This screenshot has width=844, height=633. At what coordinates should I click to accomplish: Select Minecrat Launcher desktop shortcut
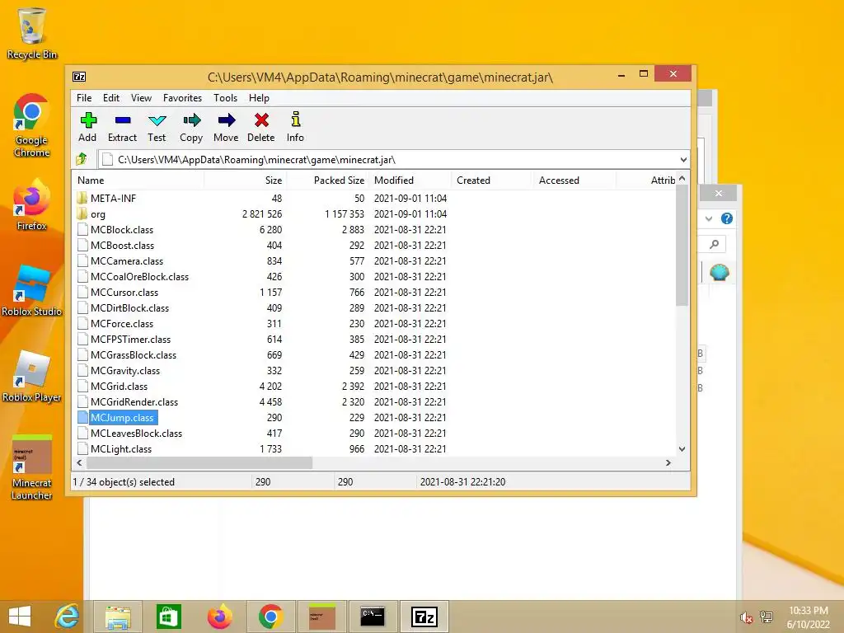32,467
